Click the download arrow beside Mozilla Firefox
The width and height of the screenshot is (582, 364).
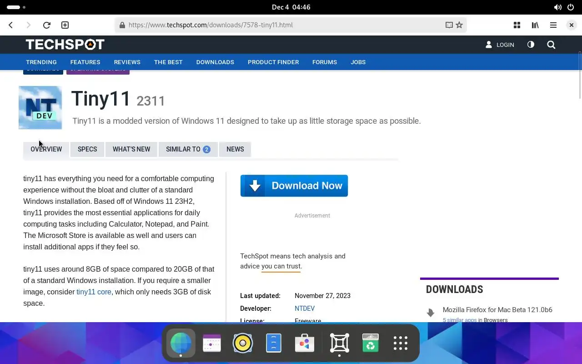pos(431,313)
